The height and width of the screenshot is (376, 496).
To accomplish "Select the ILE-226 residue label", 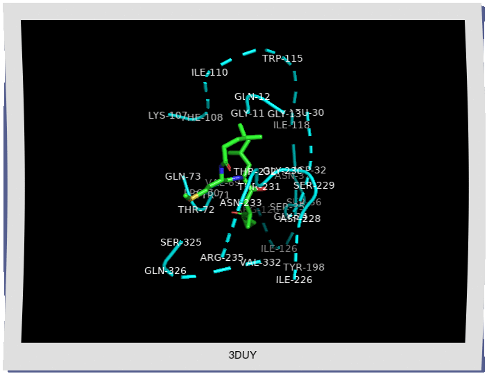I will [x=294, y=280].
